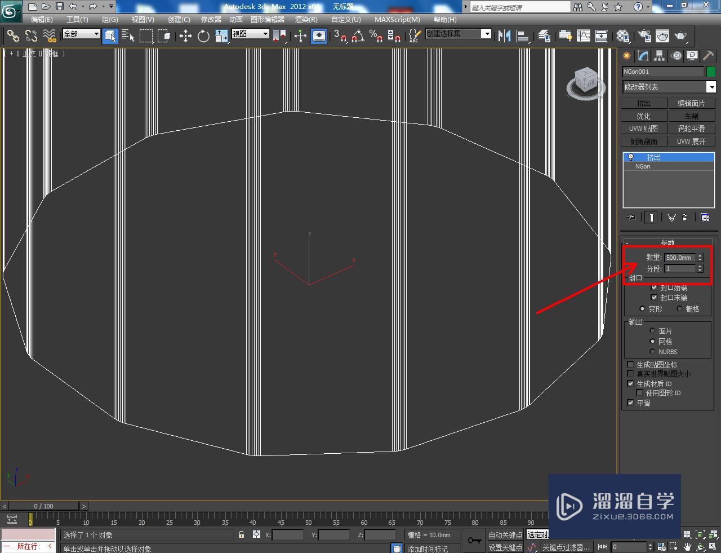Click the 挤出 modifier button
The image size is (721, 553).
(x=644, y=103)
